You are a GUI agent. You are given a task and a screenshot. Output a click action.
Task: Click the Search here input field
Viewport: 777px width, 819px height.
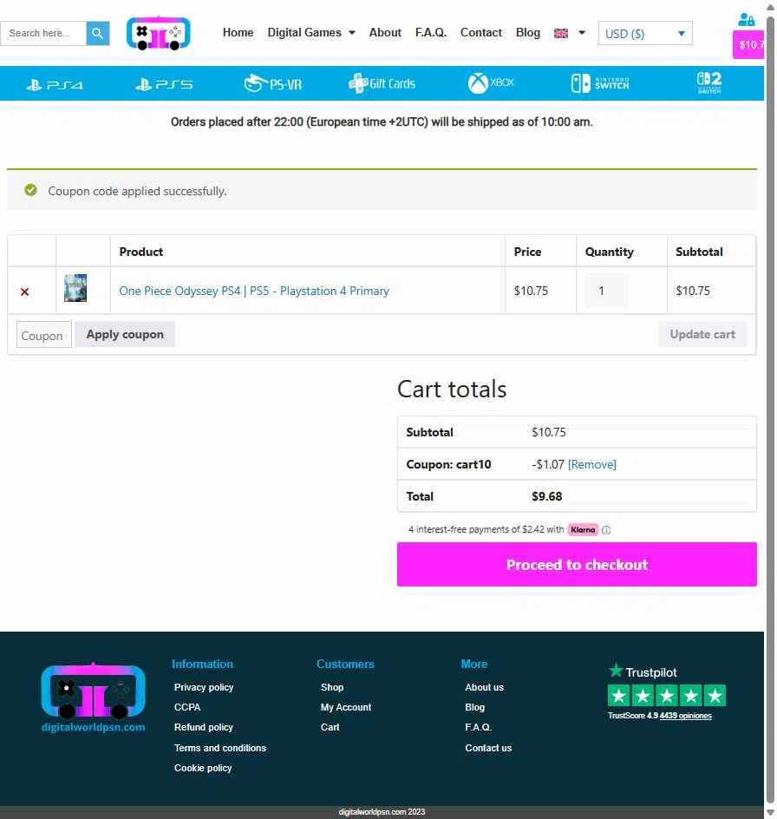pyautogui.click(x=43, y=34)
